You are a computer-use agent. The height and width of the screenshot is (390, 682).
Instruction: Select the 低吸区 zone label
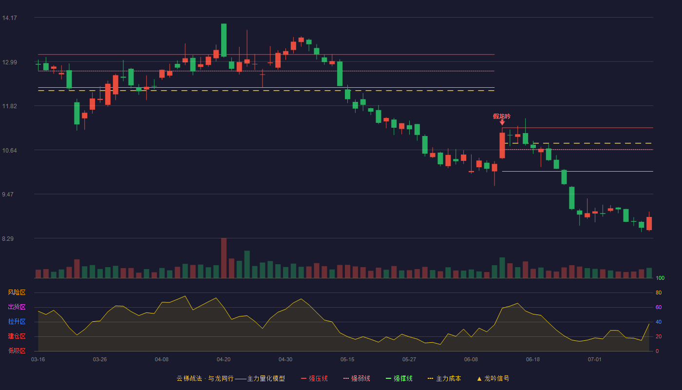click(17, 351)
